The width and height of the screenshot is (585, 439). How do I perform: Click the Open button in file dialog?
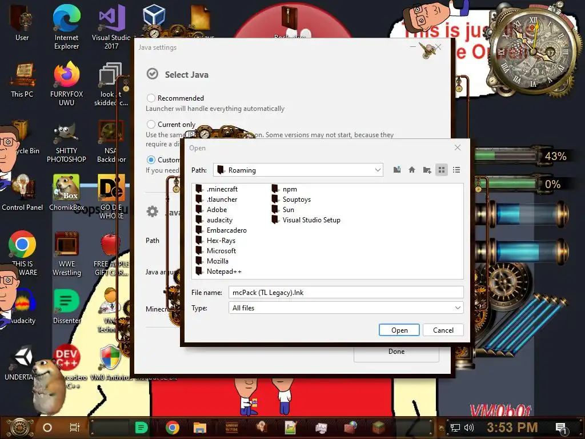399,330
